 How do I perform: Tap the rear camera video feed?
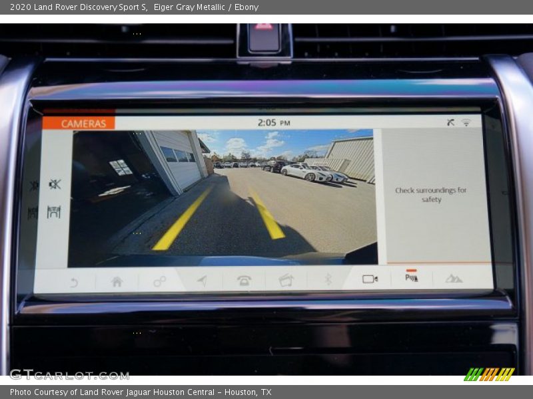click(223, 198)
